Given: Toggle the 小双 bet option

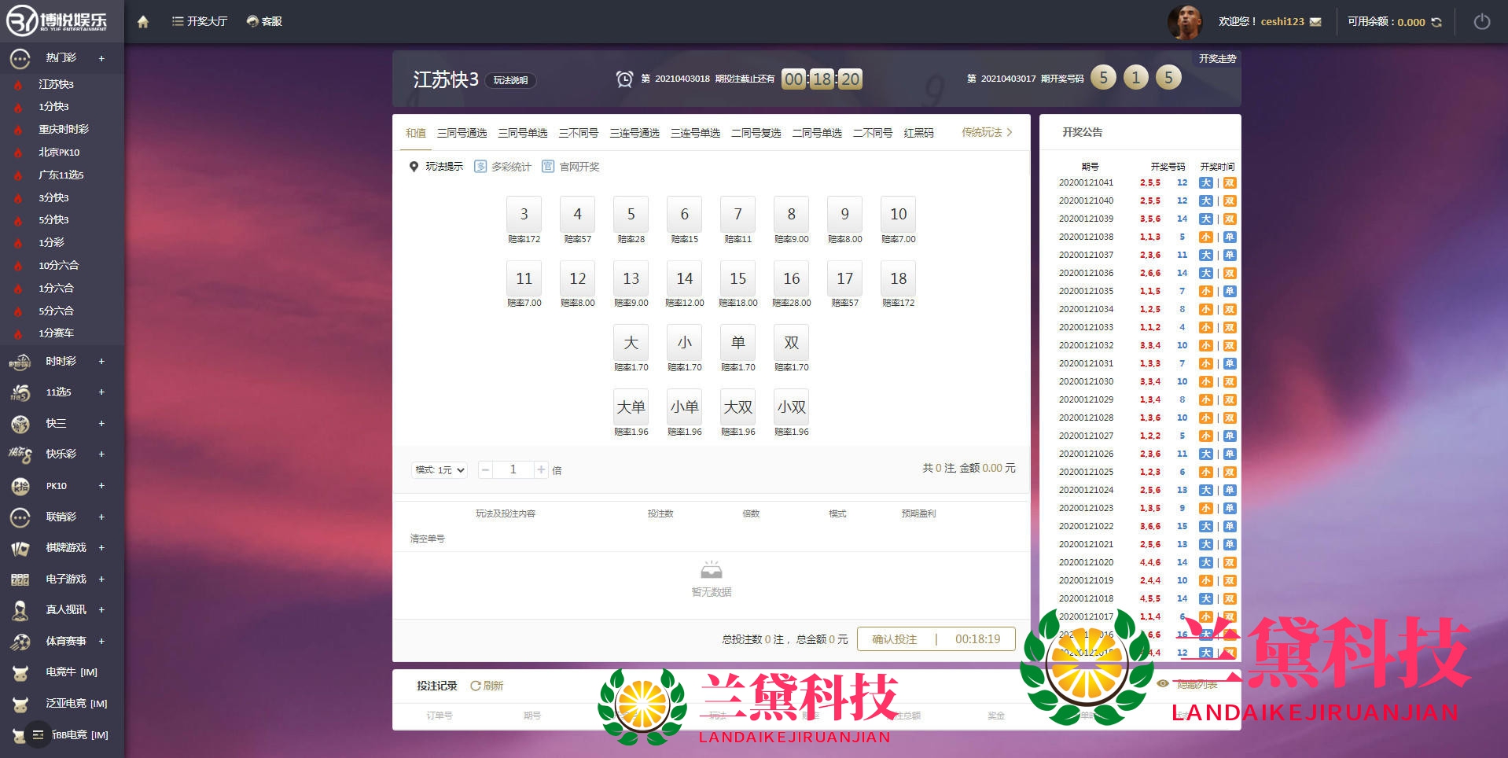Looking at the screenshot, I should 791,407.
